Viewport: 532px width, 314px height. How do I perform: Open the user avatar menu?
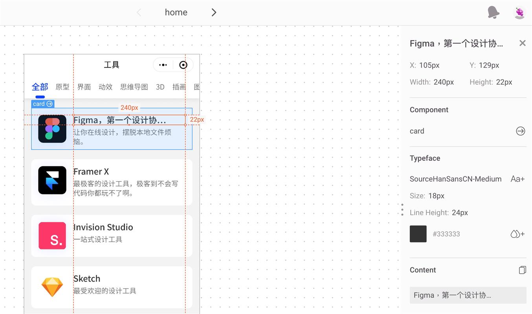[x=519, y=13]
